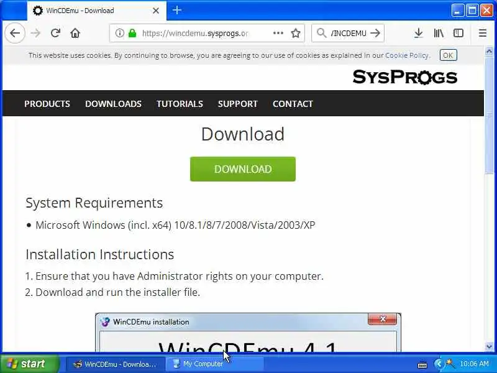The height and width of the screenshot is (373, 497).
Task: Open the Library bookmarks and history icon
Action: point(439,33)
